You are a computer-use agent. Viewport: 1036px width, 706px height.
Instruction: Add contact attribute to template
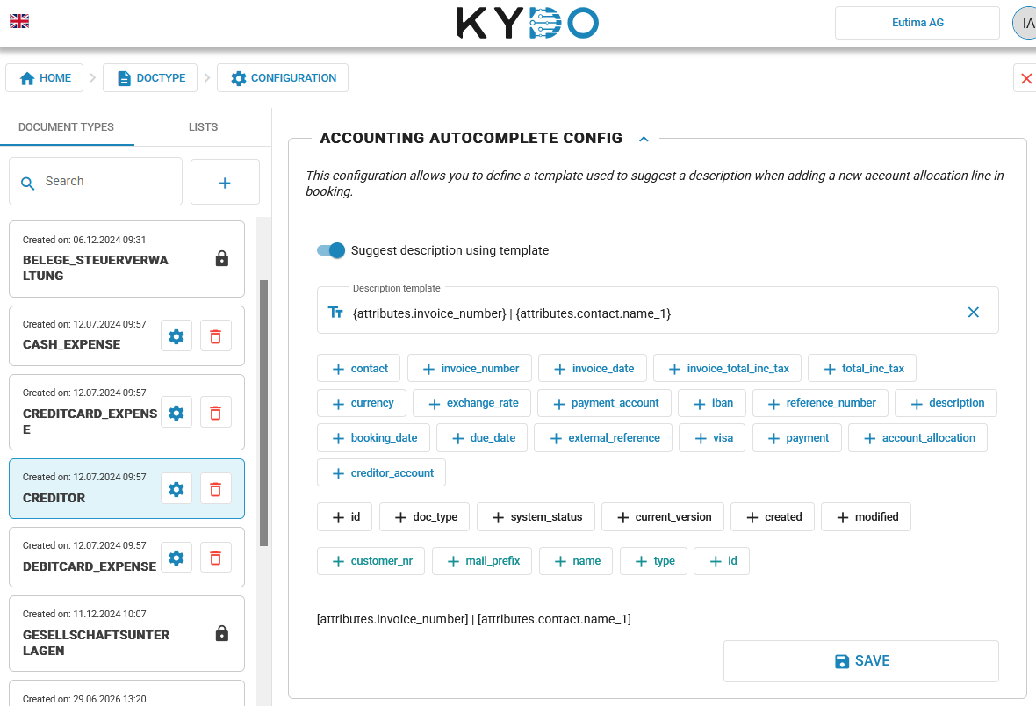(x=359, y=368)
